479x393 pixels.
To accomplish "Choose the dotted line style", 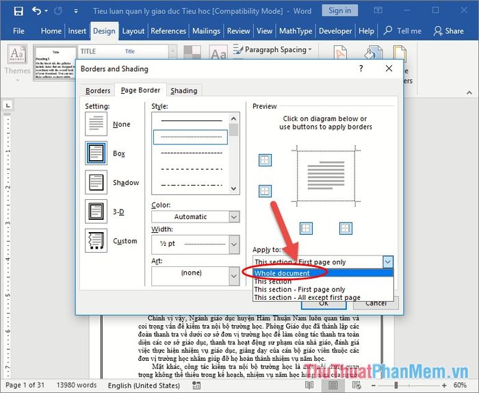I will coord(191,137).
